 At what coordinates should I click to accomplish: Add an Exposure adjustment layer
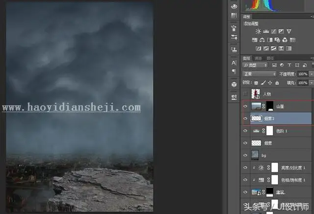tap(281, 31)
